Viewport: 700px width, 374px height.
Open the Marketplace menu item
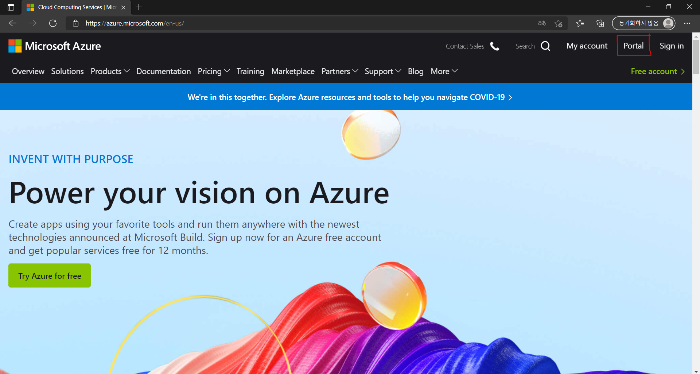(293, 72)
